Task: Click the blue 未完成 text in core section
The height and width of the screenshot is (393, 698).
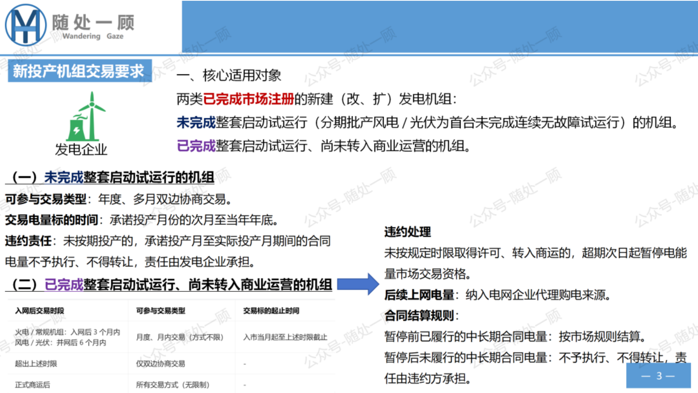Action: tap(196, 122)
